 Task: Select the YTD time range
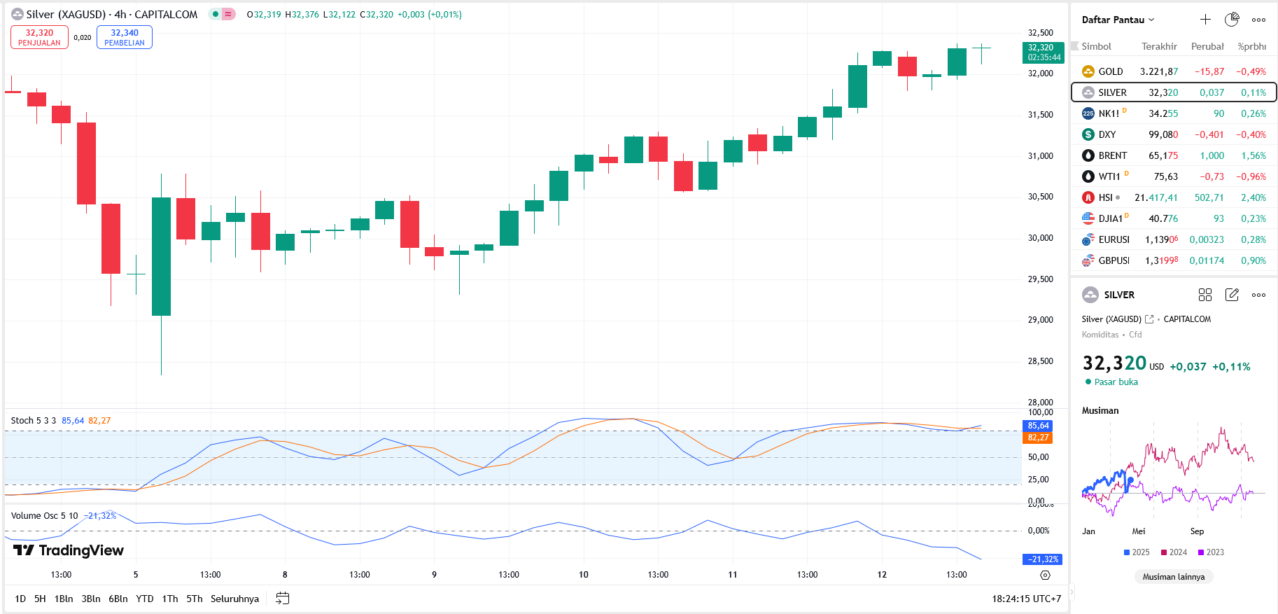coord(144,599)
